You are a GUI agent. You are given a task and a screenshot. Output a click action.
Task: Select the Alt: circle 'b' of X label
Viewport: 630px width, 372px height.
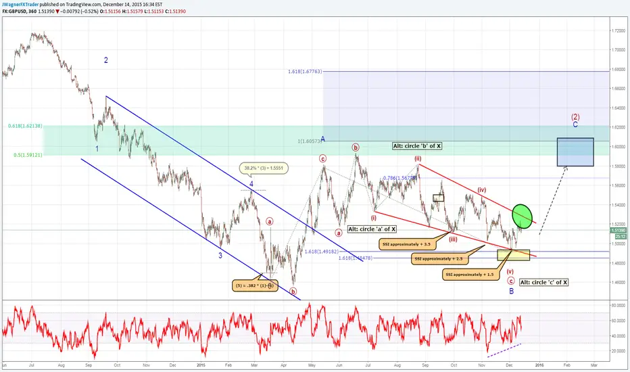(x=417, y=146)
